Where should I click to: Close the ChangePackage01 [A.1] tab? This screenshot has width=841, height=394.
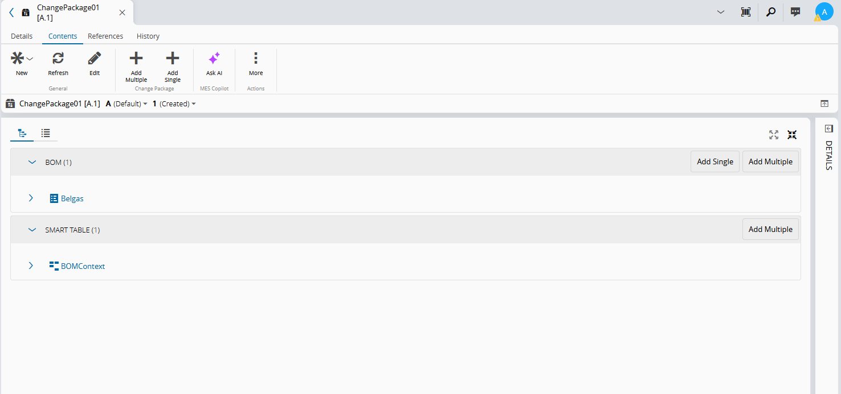coord(122,13)
